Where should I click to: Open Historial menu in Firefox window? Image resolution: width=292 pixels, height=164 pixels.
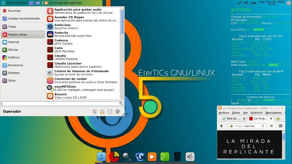(256, 113)
